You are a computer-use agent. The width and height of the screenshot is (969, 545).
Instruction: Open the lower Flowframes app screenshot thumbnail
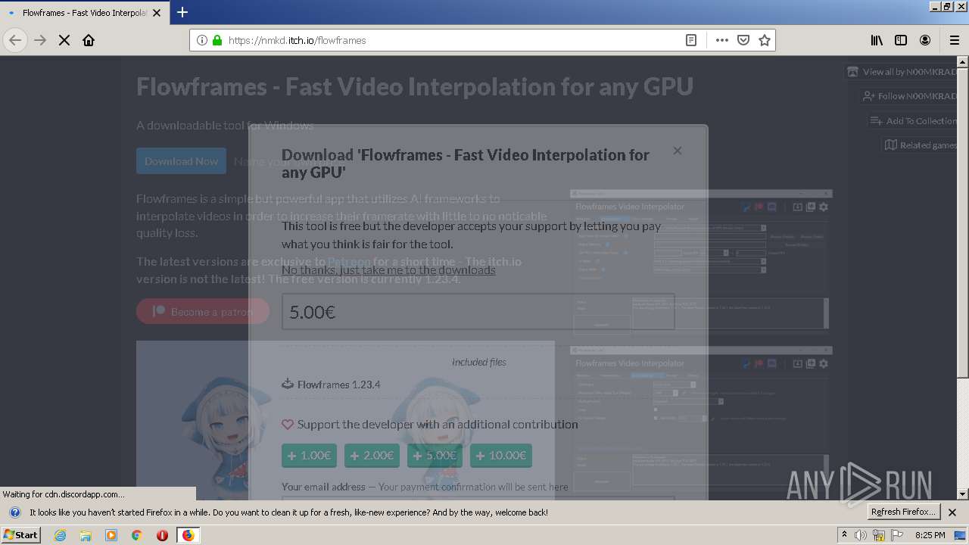[701, 419]
